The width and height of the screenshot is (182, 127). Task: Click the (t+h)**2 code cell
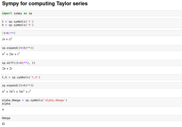(x=91, y=33)
